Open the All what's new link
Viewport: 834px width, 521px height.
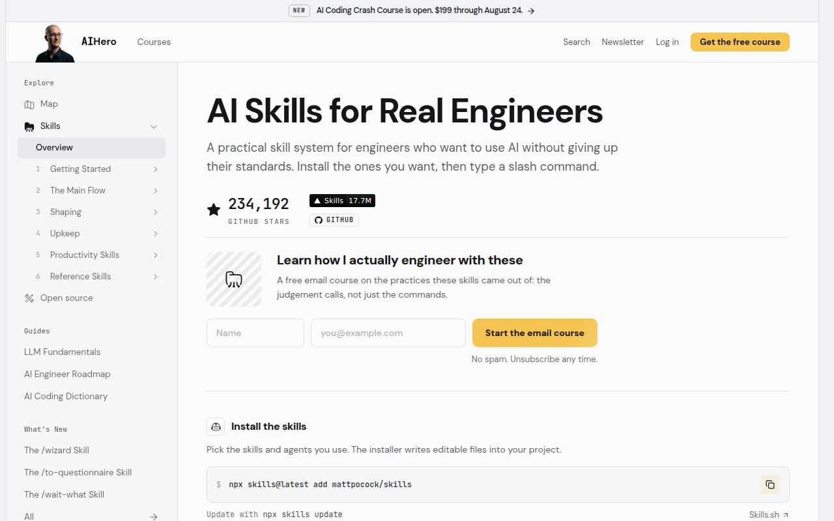pos(29,516)
